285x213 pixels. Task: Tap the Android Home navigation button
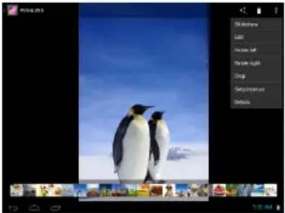(34, 208)
